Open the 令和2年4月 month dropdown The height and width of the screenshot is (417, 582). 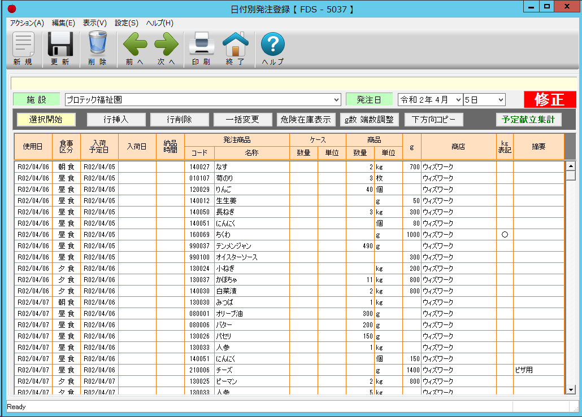(x=457, y=100)
